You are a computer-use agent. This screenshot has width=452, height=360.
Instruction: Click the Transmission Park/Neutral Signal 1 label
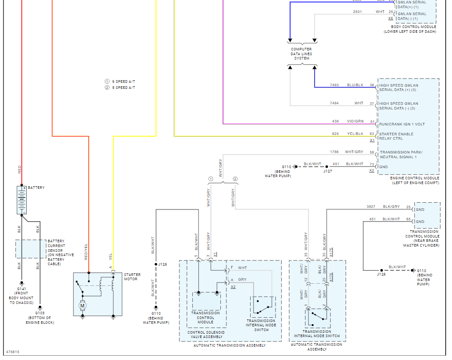point(401,154)
